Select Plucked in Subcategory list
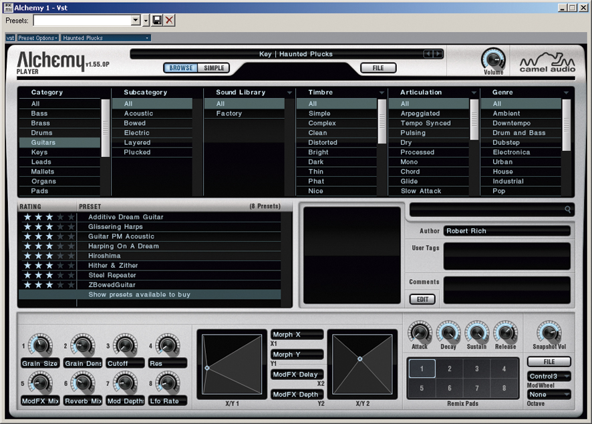592x424 pixels. click(152, 152)
